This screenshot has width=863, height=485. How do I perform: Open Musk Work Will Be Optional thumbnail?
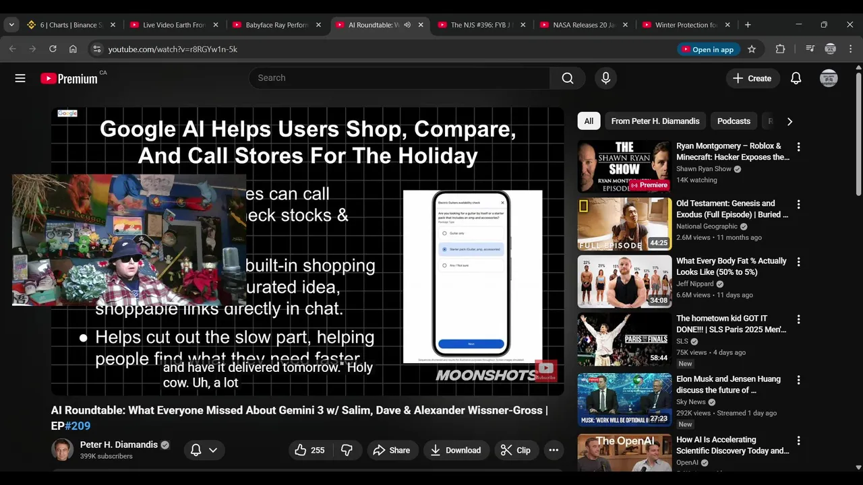coord(624,399)
